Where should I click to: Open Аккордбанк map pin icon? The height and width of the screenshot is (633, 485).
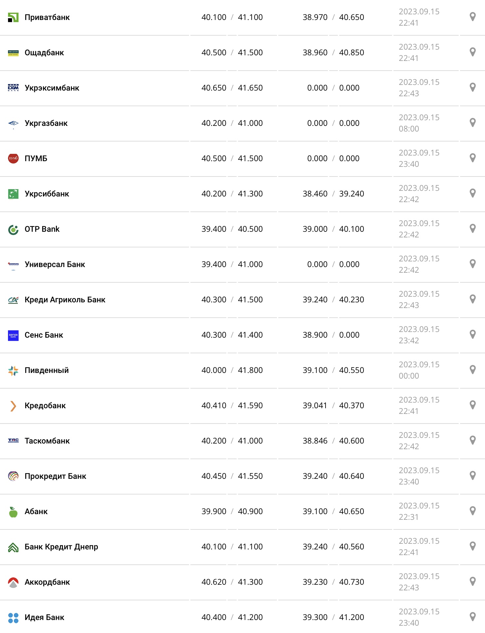tap(472, 582)
